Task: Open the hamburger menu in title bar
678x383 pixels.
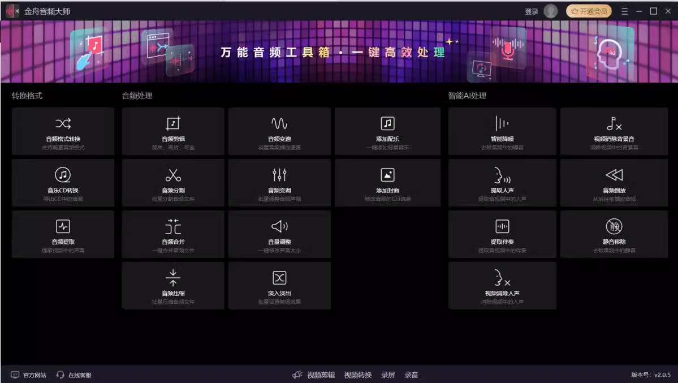Action: (x=624, y=11)
